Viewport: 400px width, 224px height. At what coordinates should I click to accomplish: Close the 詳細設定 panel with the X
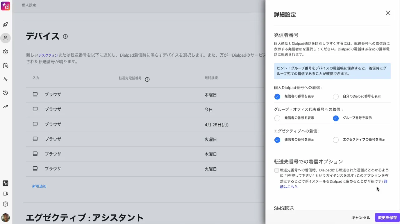[388, 13]
